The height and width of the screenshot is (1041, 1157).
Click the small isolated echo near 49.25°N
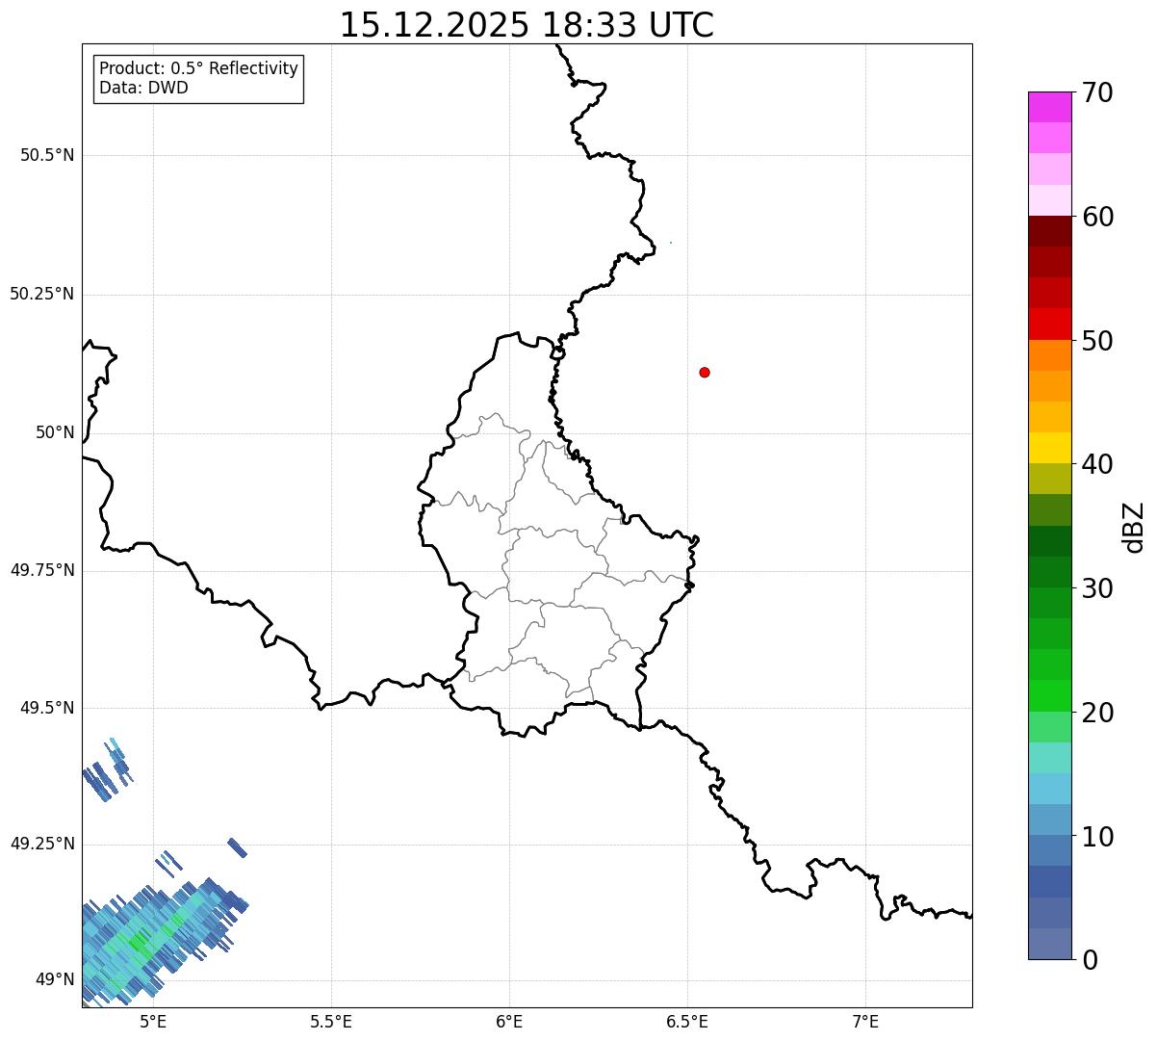coord(237,847)
